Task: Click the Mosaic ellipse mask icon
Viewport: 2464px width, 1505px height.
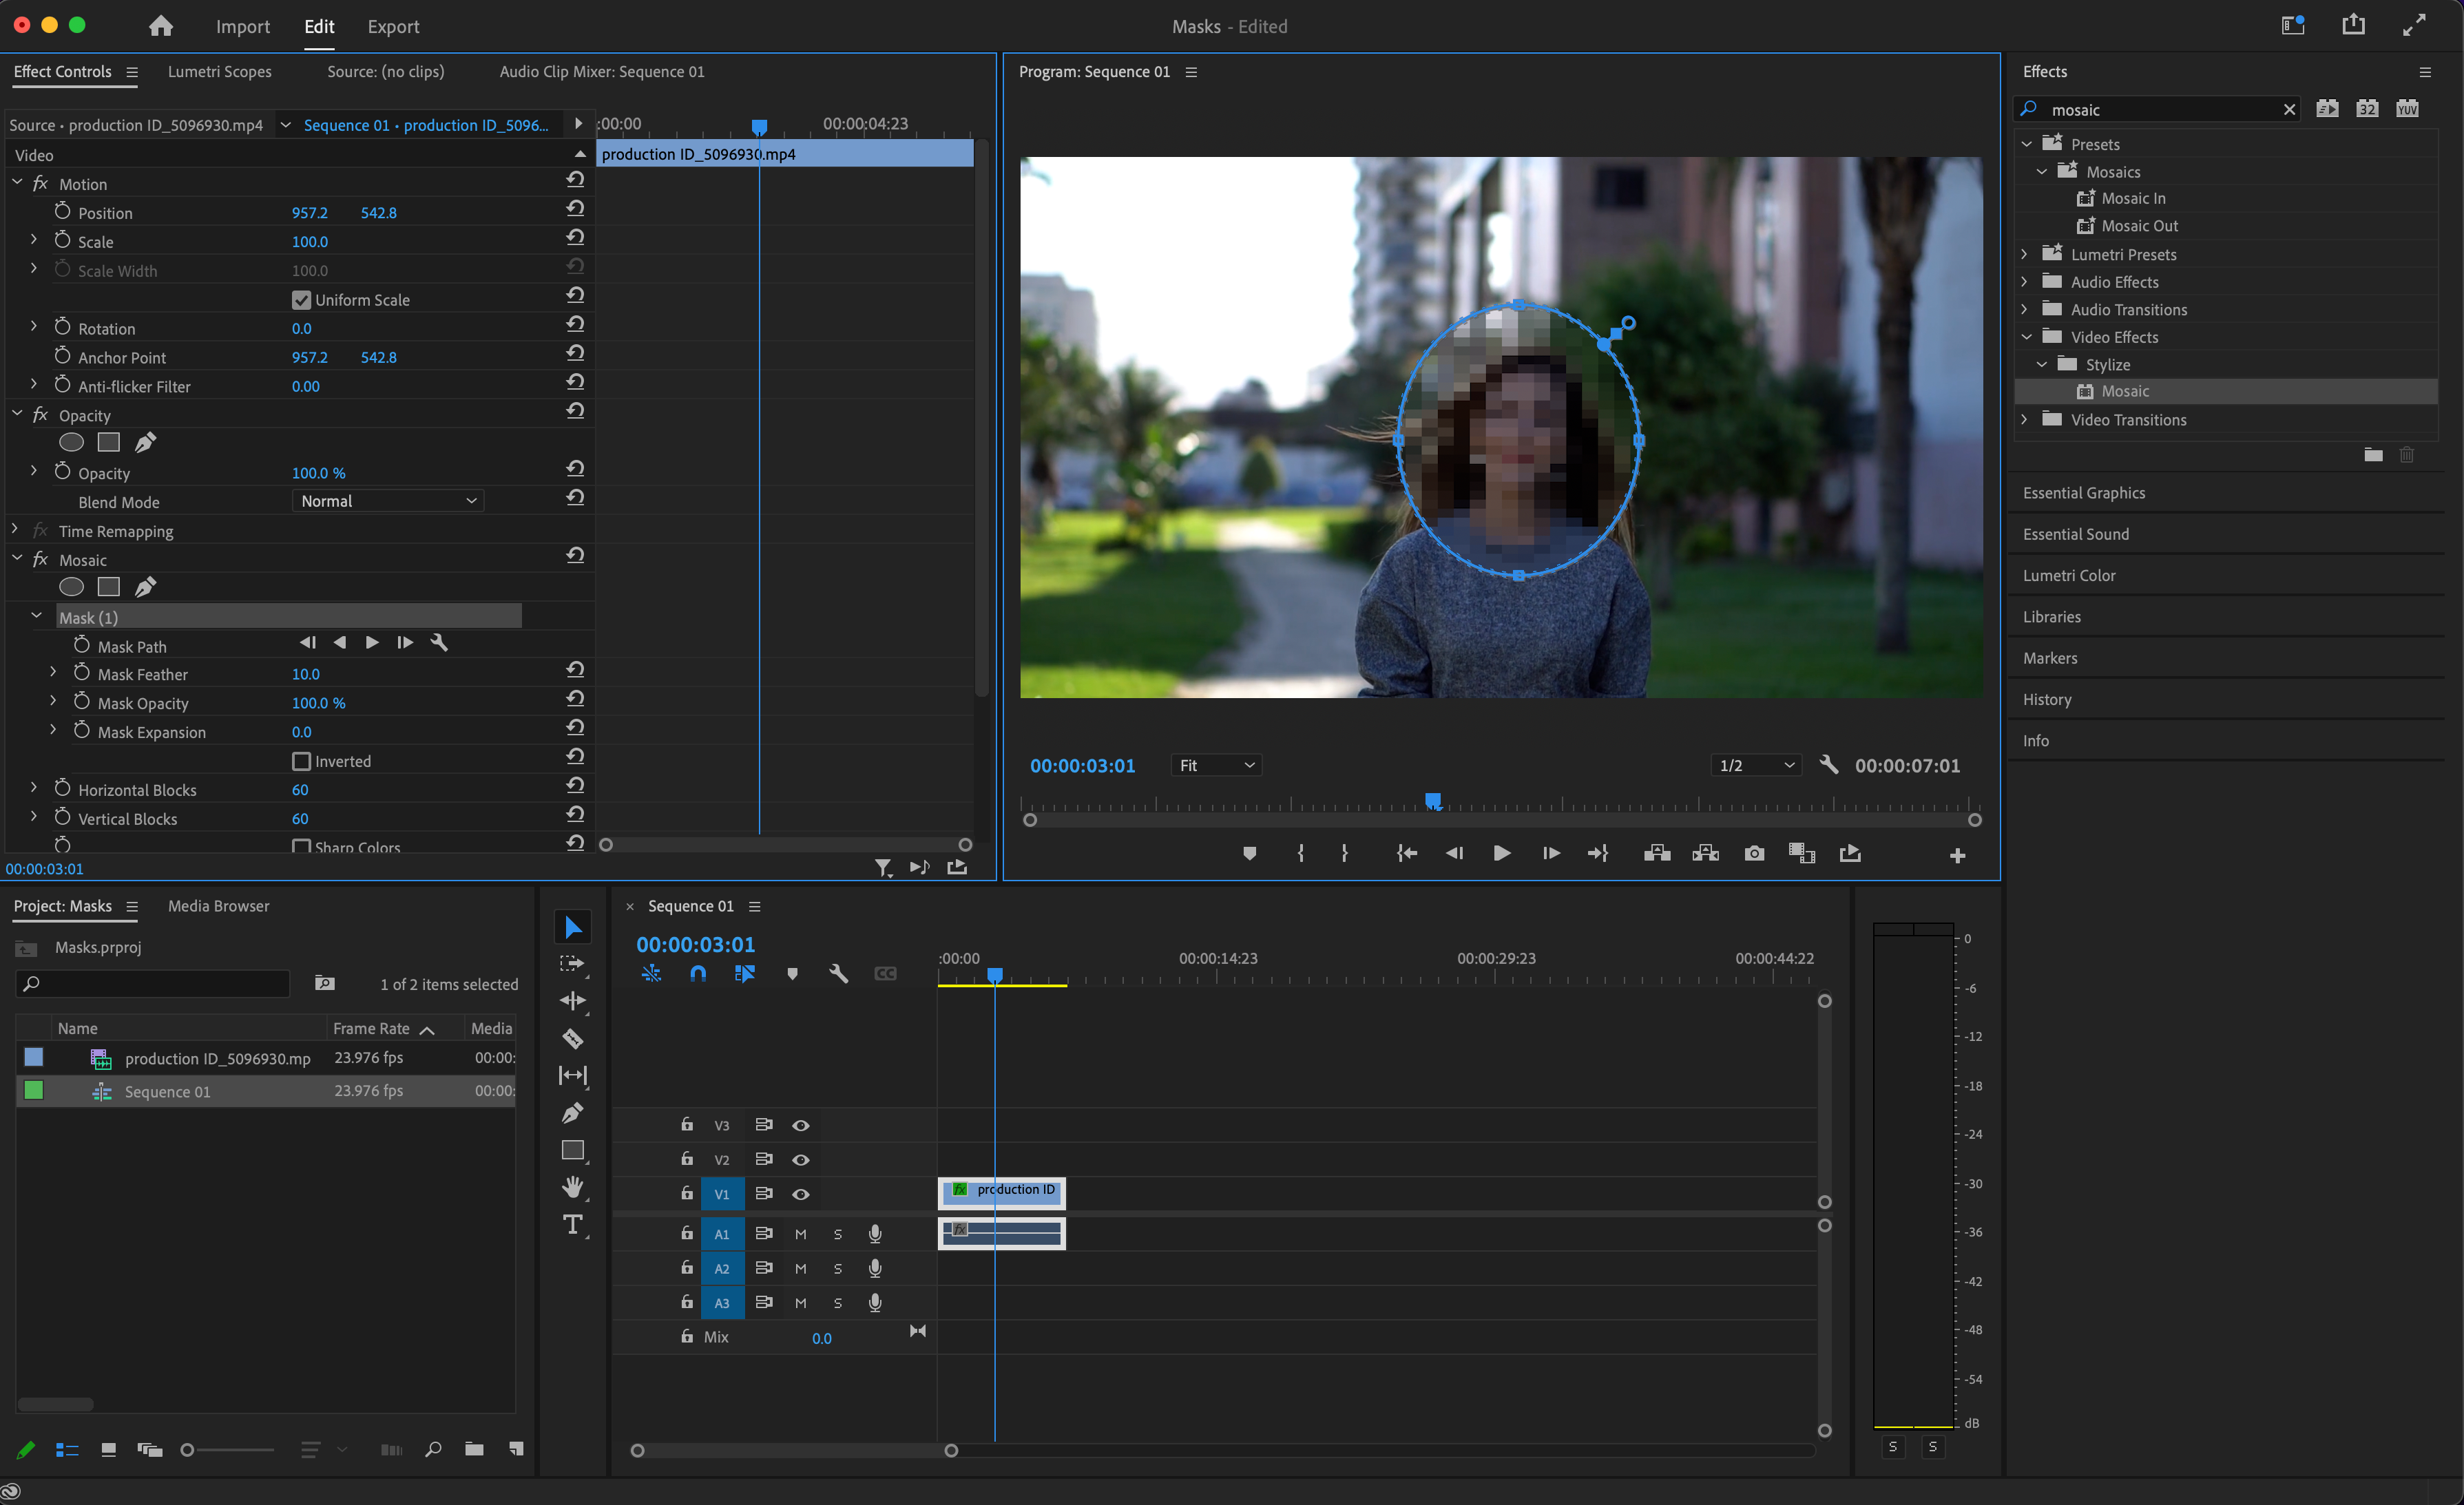Action: (71, 587)
